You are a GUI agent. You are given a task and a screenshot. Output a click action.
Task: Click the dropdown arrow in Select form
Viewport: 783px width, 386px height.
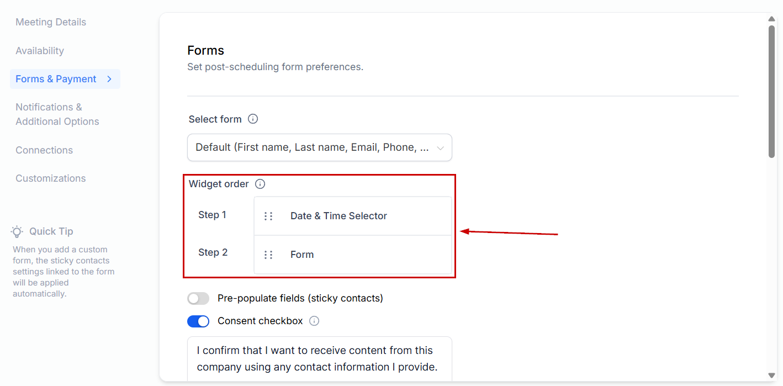(440, 148)
